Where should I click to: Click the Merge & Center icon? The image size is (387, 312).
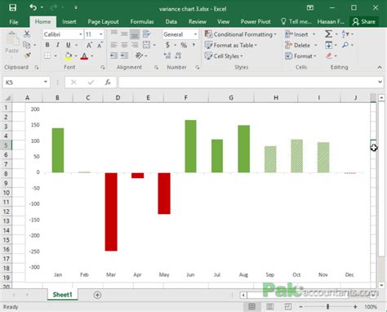click(146, 45)
